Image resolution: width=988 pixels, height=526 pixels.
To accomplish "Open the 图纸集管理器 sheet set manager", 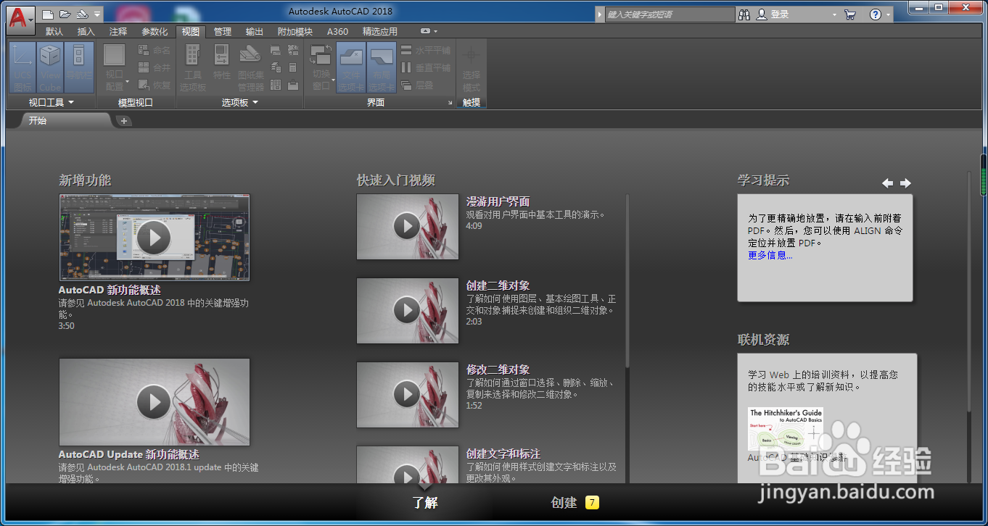I will 250,67.
